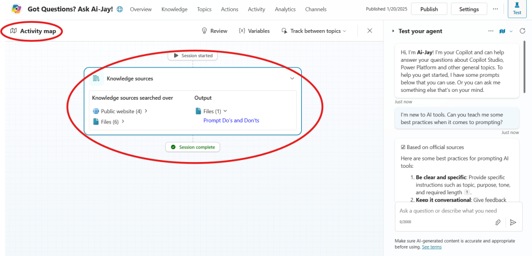
Task: Click the Copilot Studio agent logo icon
Action: click(x=16, y=9)
